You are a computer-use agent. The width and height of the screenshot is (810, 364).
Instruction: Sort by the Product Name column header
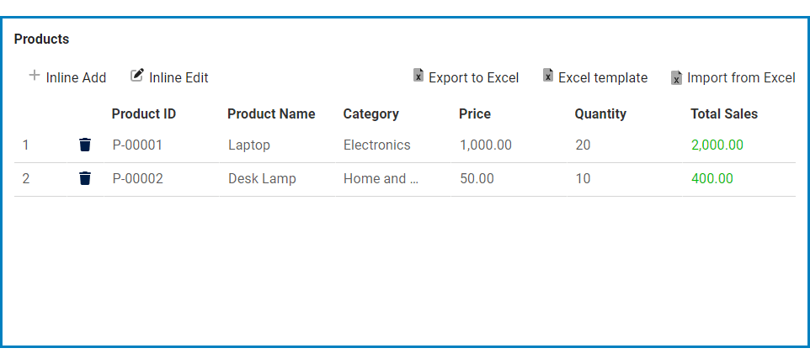[271, 113]
